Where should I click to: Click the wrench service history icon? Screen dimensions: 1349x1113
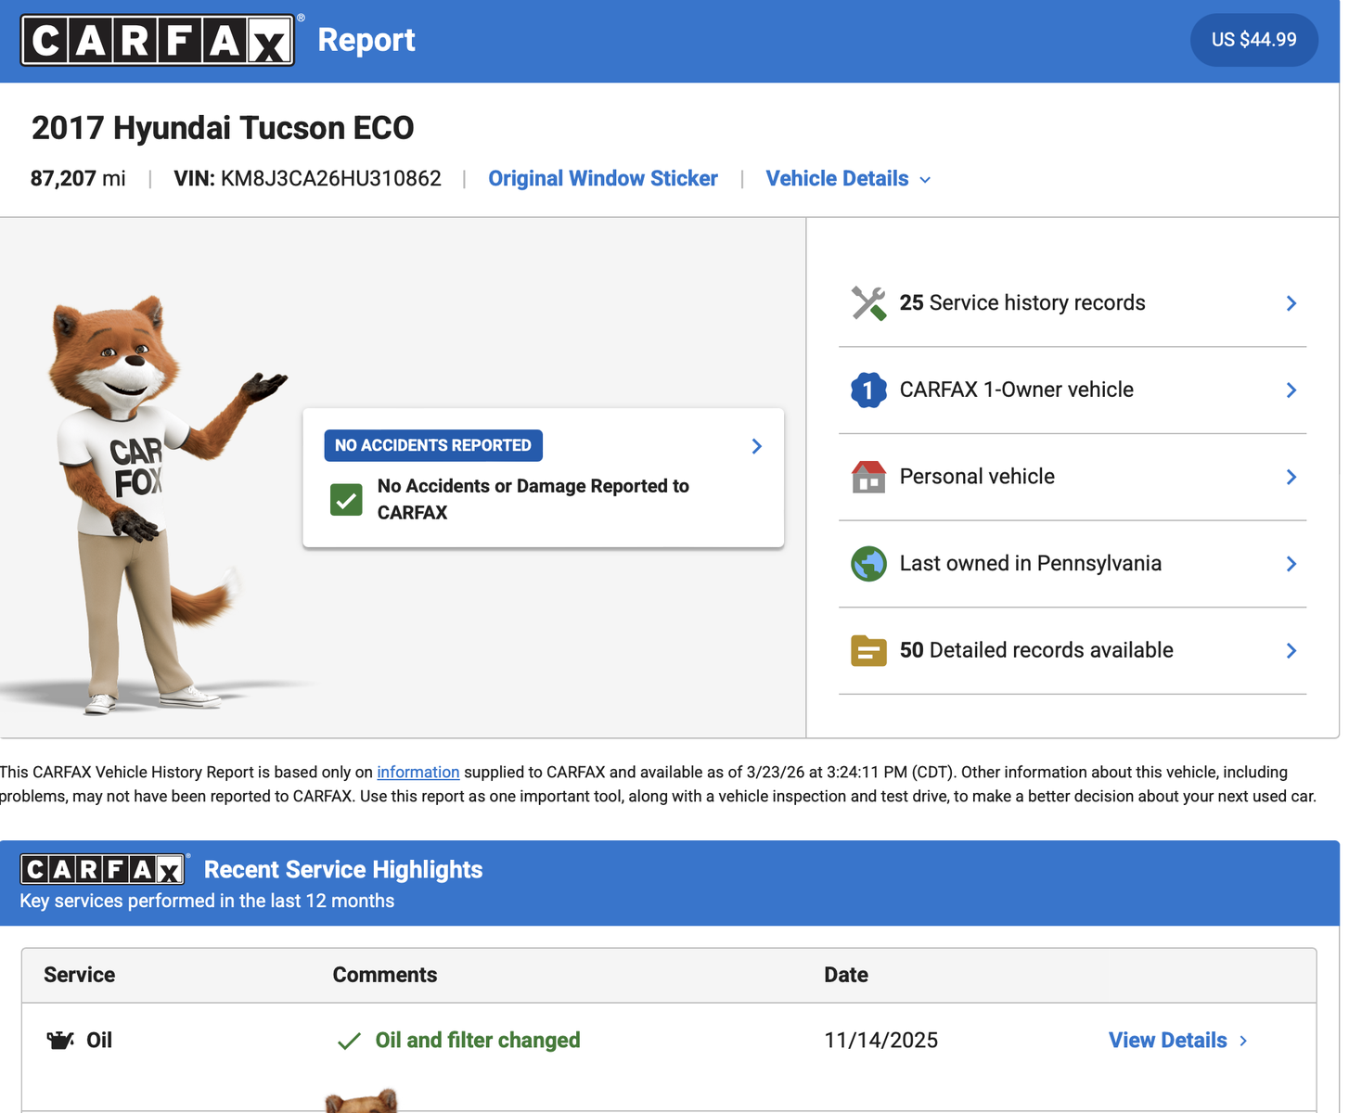tap(868, 303)
